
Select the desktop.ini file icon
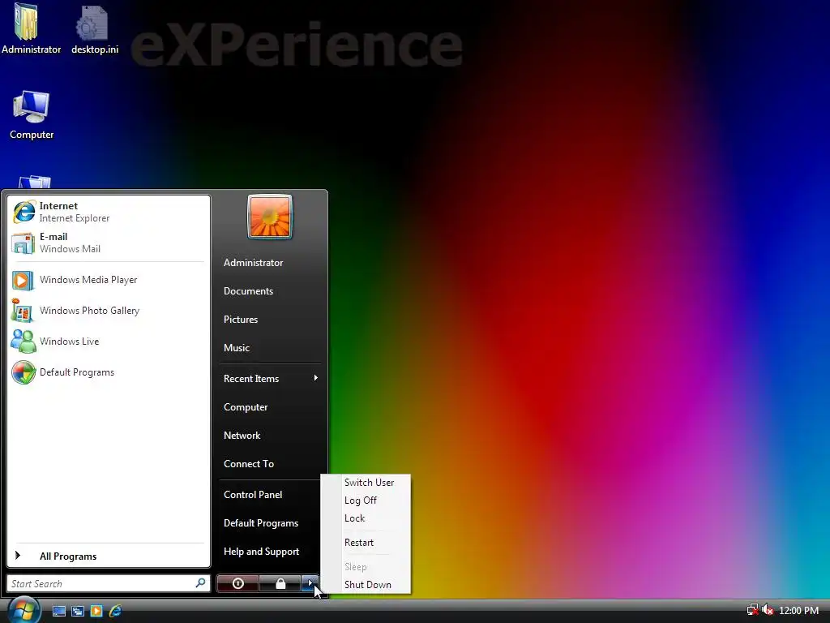pos(95,29)
